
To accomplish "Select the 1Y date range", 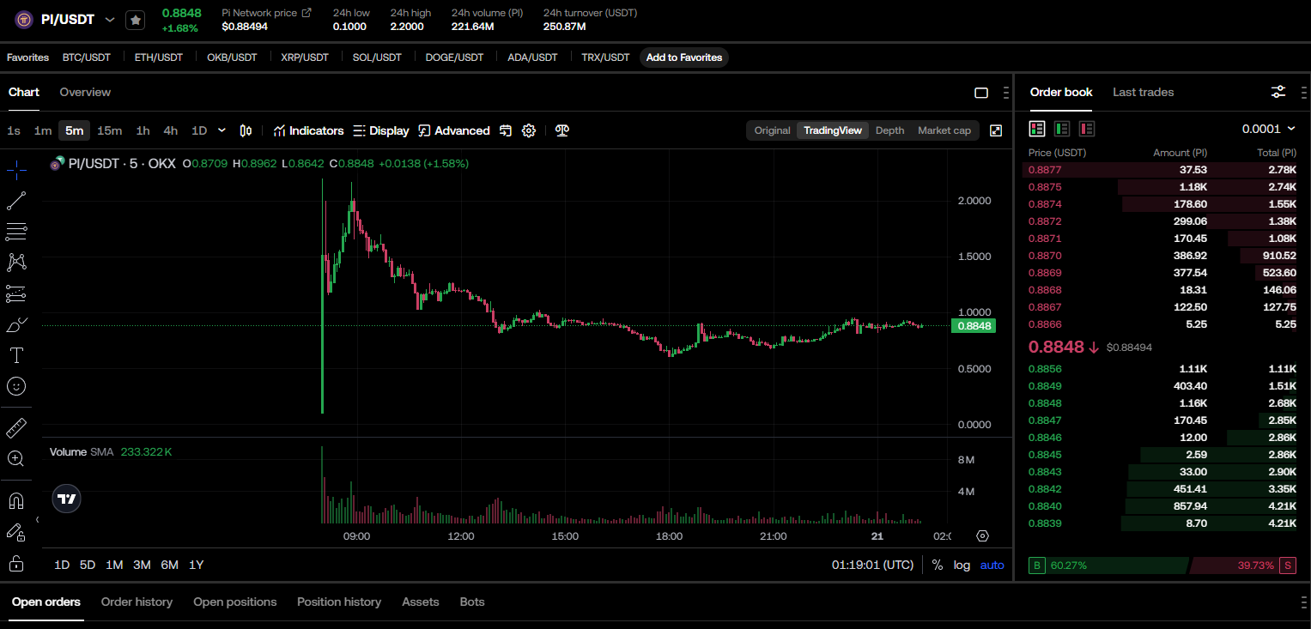I will [197, 565].
